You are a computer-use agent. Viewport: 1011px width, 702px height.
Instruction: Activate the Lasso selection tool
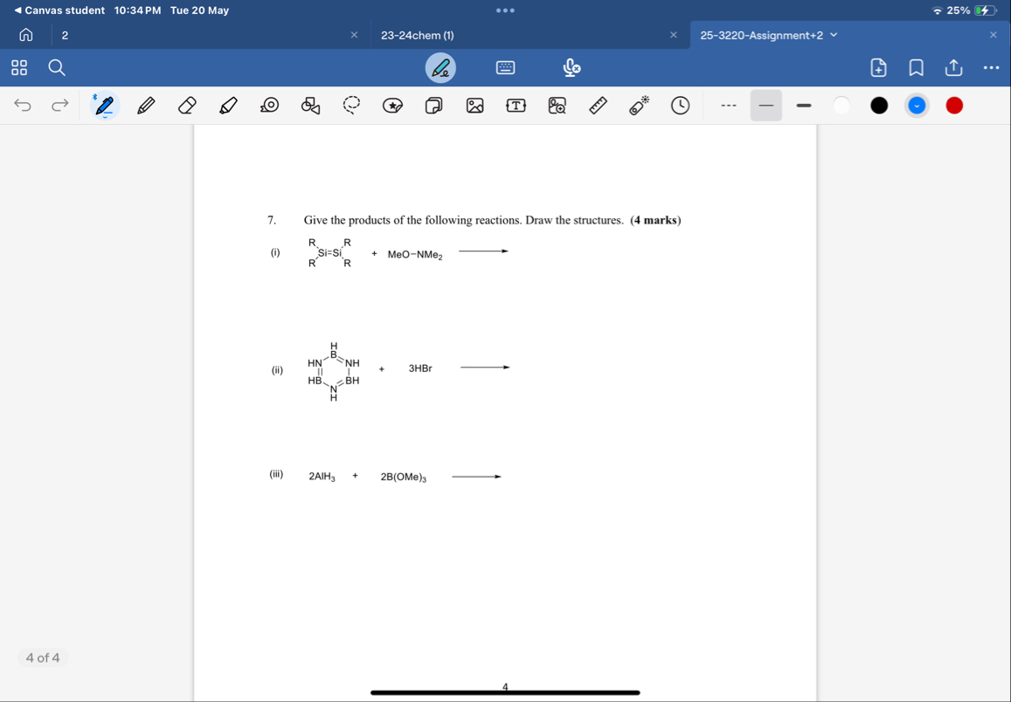coord(351,105)
